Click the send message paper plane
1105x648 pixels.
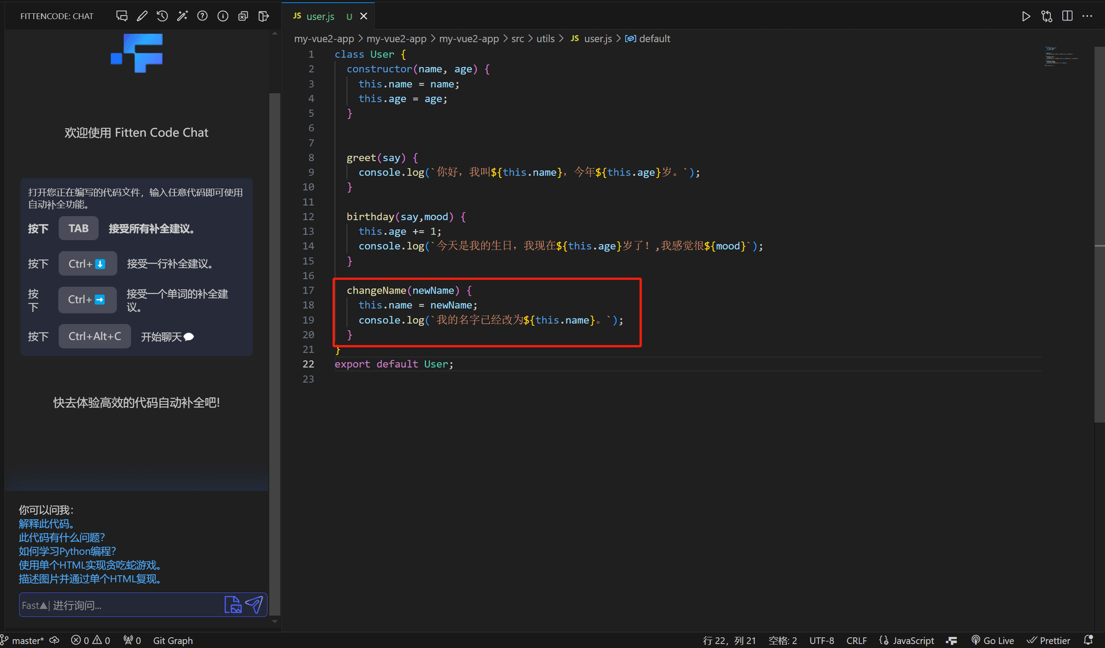[x=254, y=605]
